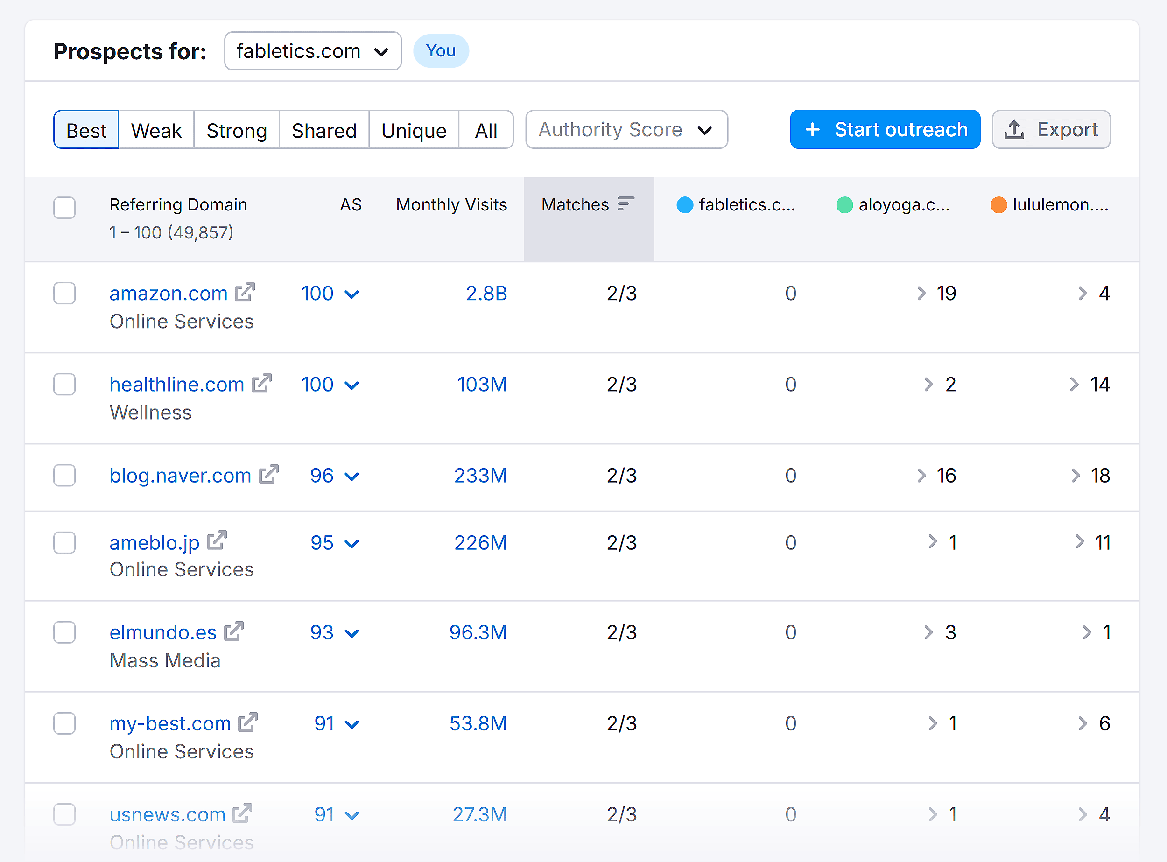Screen dimensions: 1167x862
Task: Click the chevron beside lululemon count 11
Action: tap(1080, 542)
